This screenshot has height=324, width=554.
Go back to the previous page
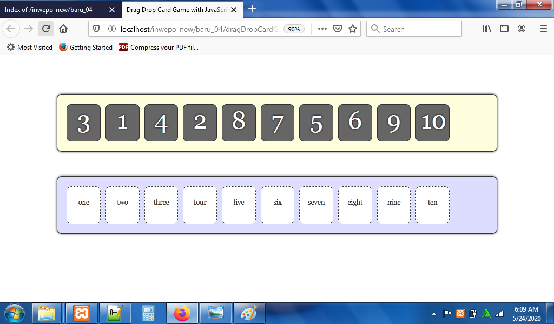point(11,29)
